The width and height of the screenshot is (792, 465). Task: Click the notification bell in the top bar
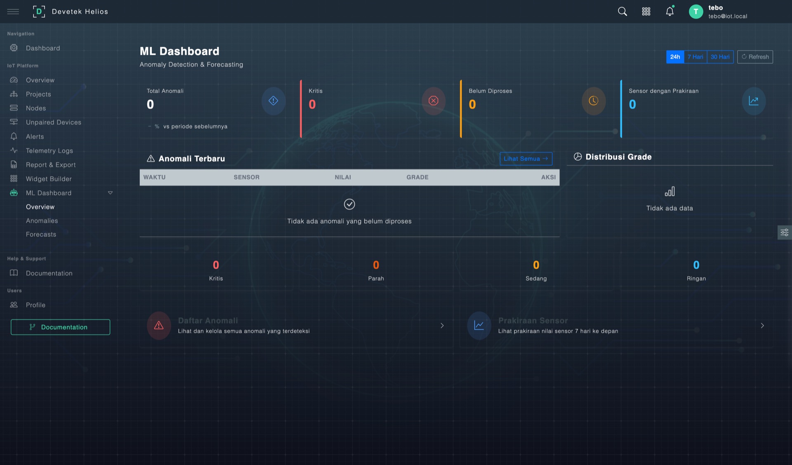[x=669, y=12]
